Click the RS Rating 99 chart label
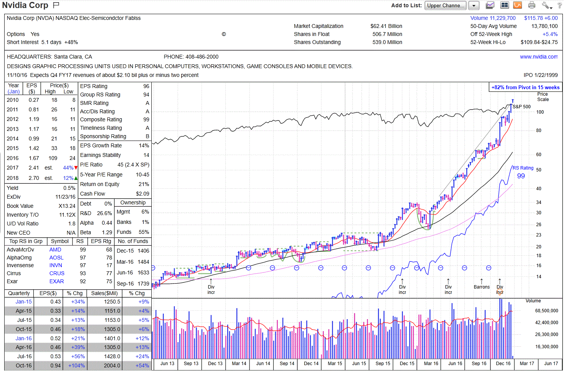 (523, 172)
